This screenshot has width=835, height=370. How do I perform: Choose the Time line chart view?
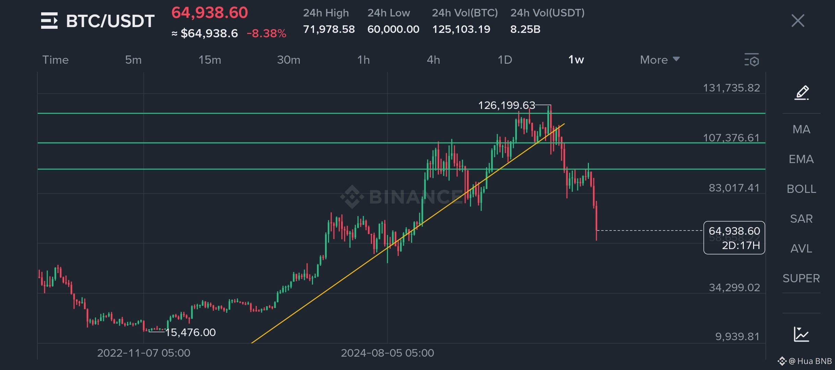[56, 60]
